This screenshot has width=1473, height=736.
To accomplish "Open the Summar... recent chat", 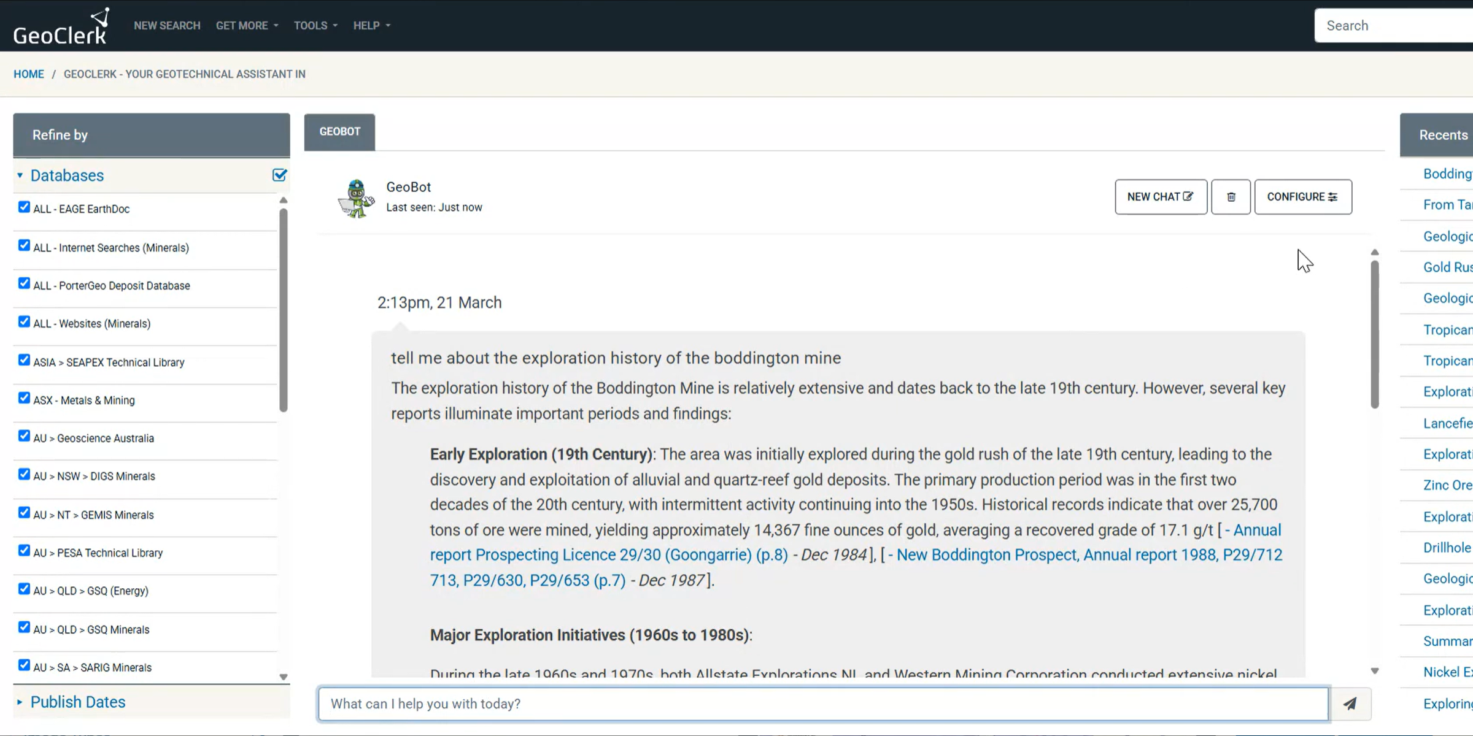I will pyautogui.click(x=1447, y=641).
